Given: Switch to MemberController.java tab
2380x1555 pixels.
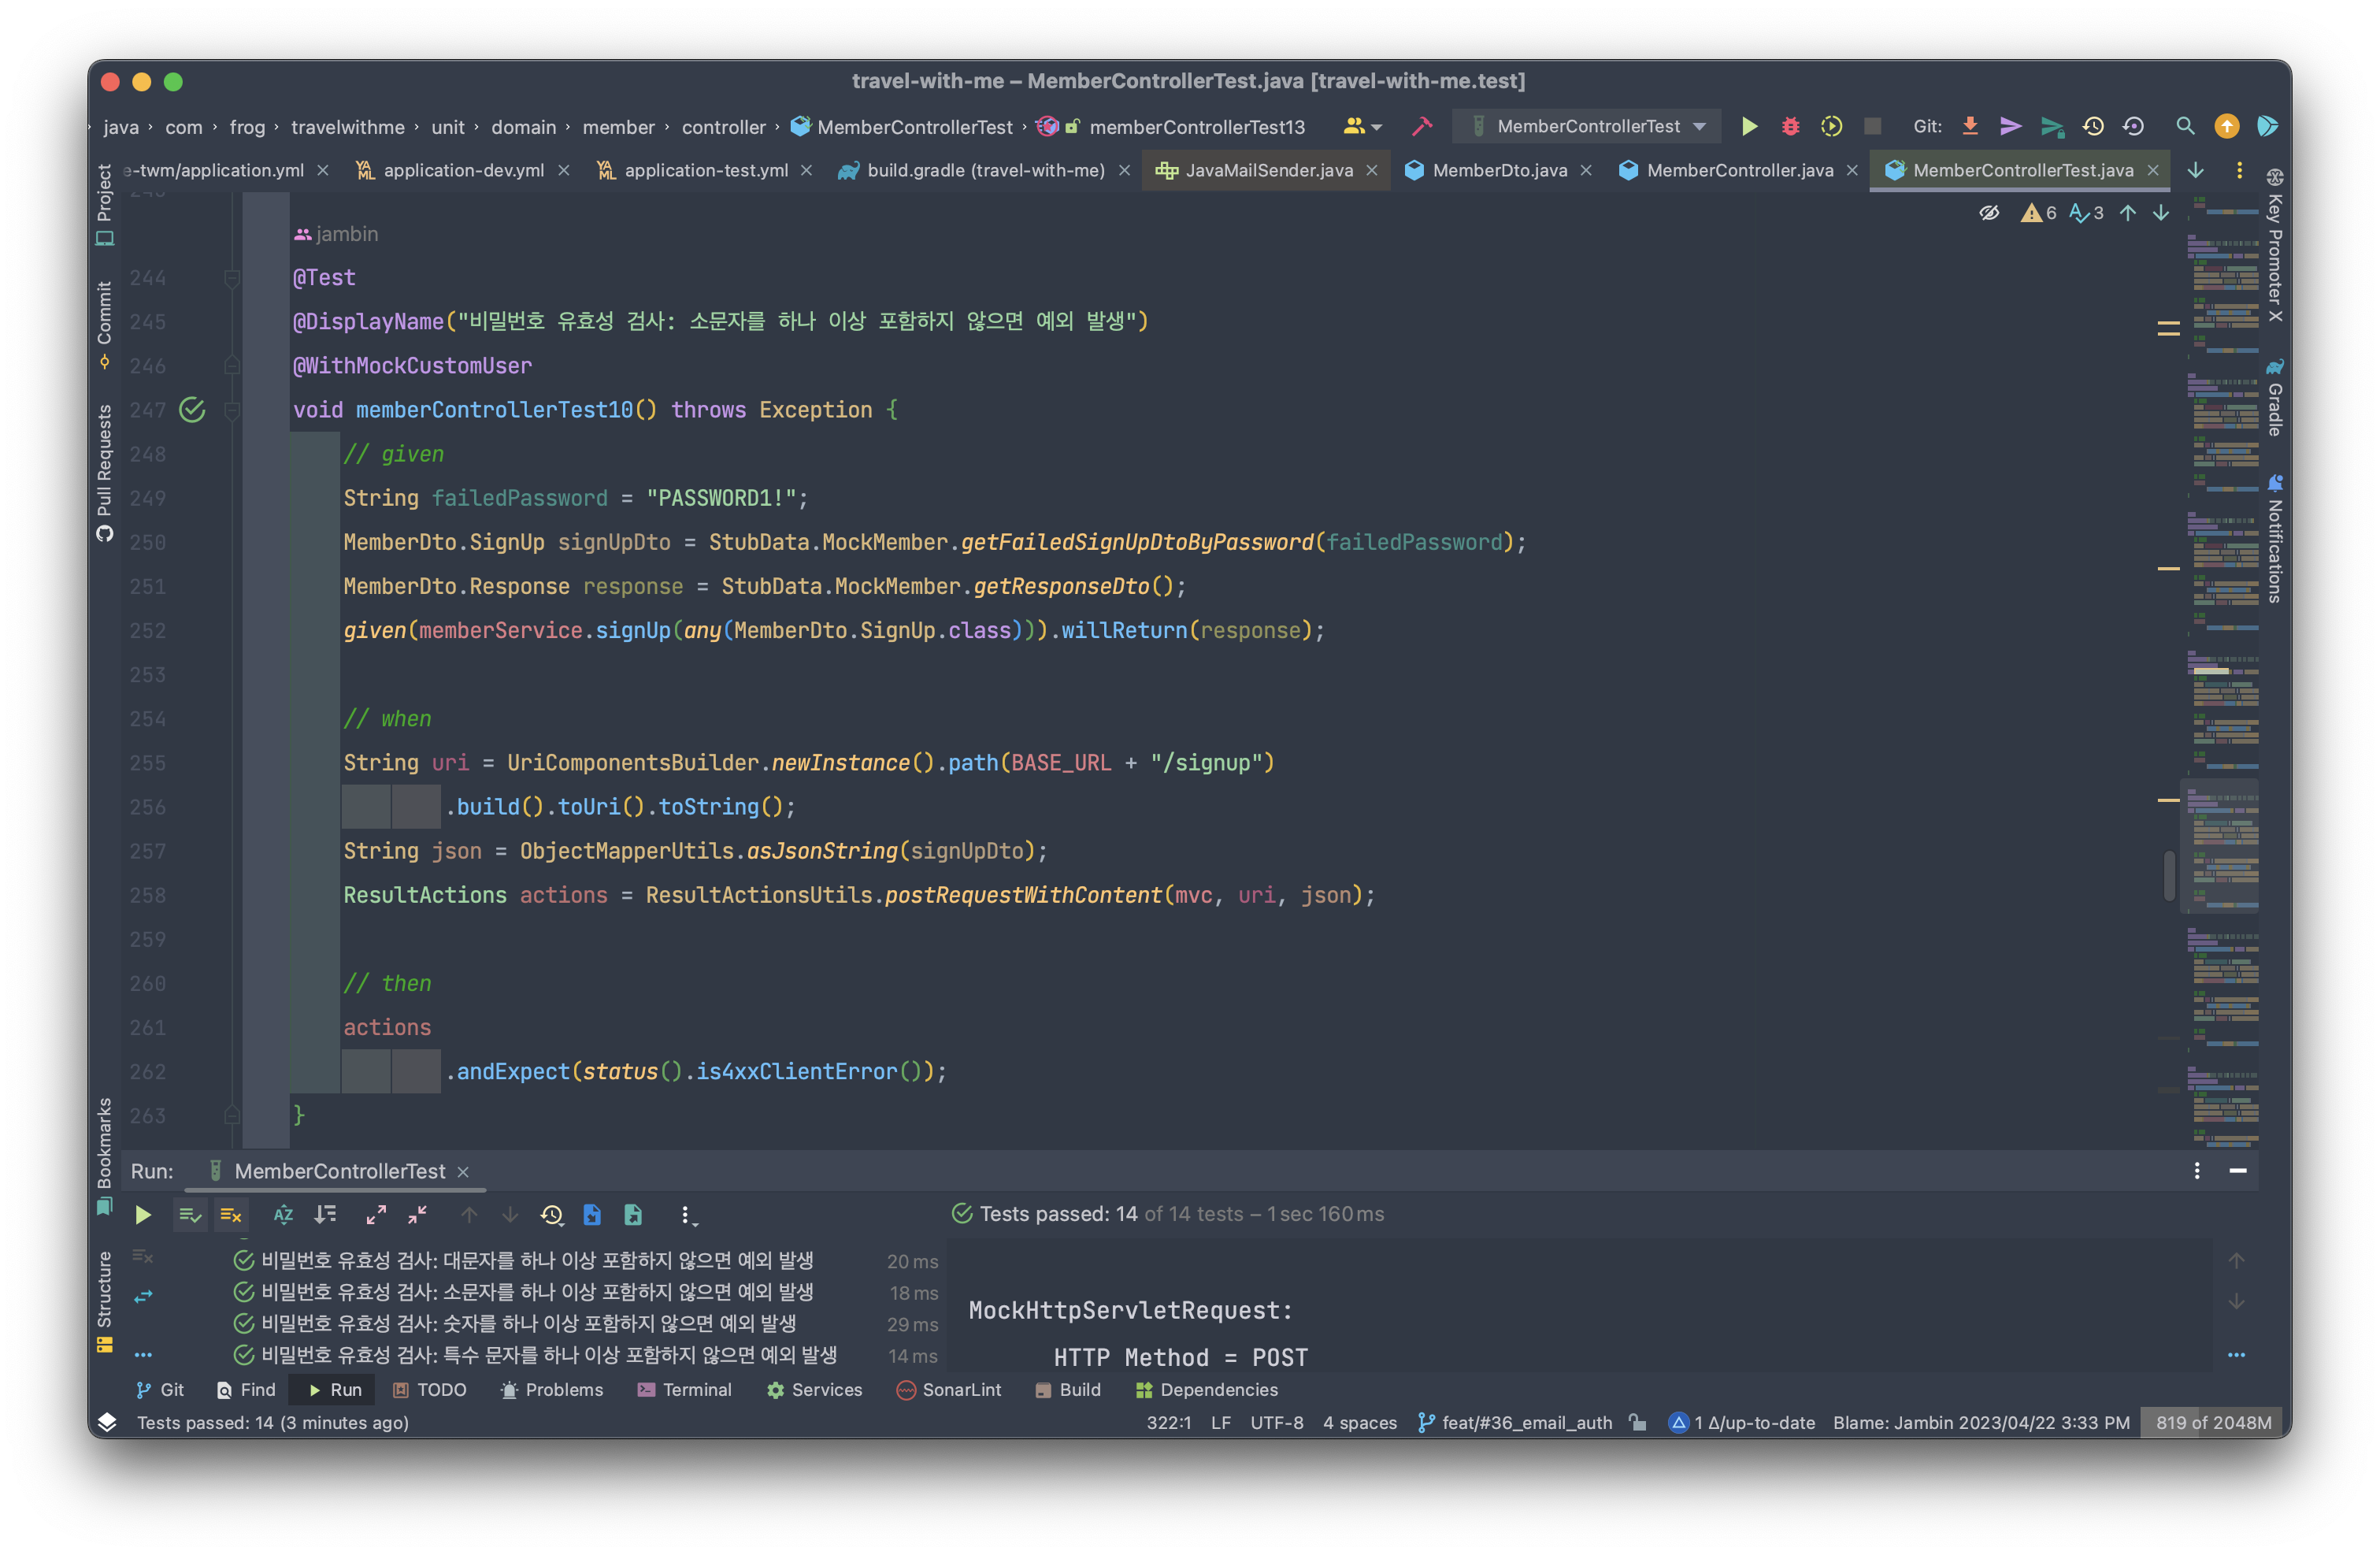Looking at the screenshot, I should pyautogui.click(x=1739, y=170).
